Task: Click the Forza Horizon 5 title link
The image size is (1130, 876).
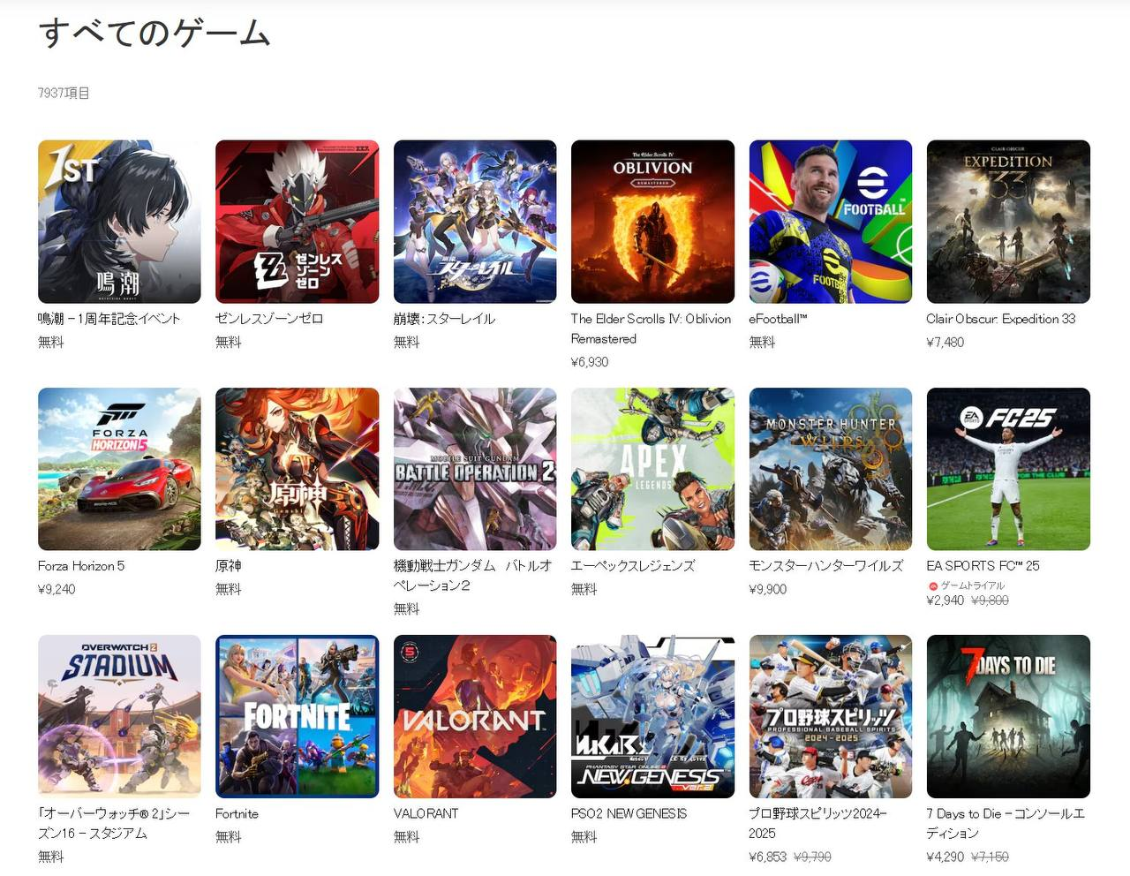Action: (x=81, y=566)
